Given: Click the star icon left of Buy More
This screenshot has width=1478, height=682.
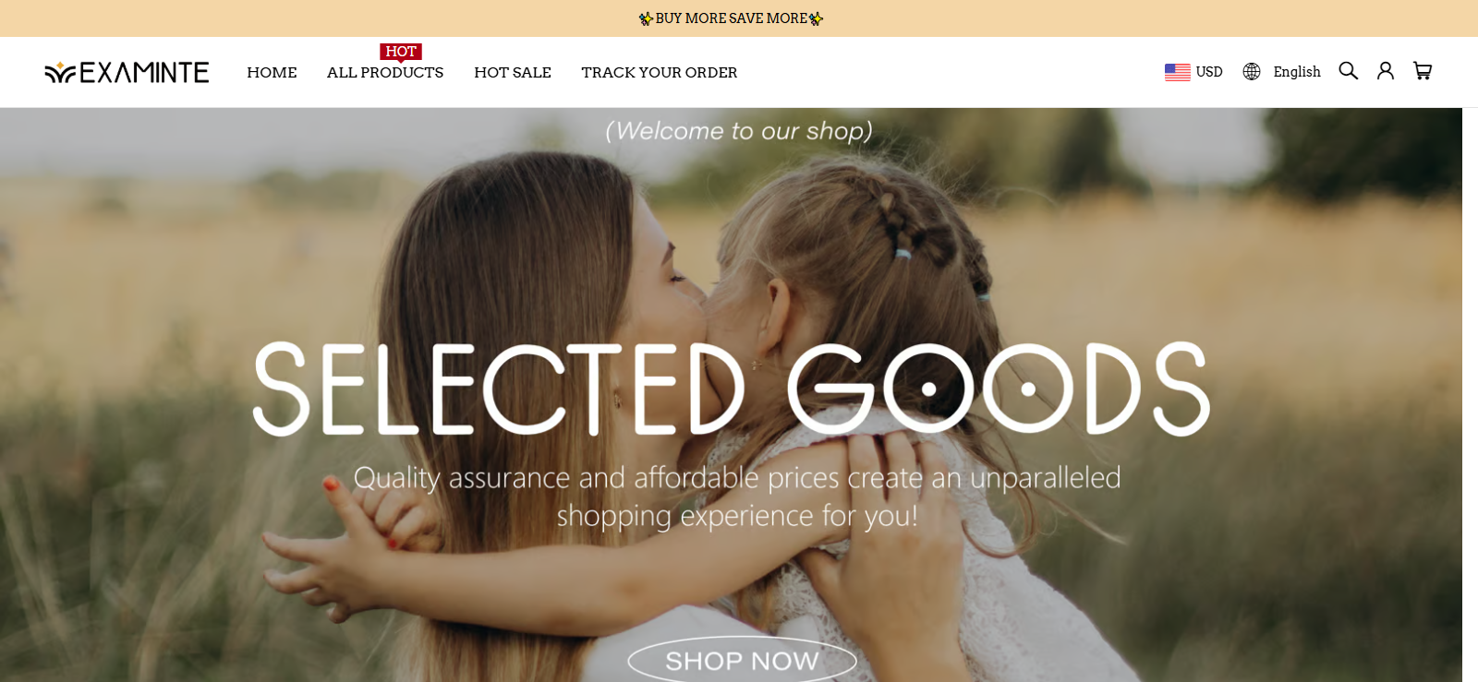Looking at the screenshot, I should (x=646, y=18).
